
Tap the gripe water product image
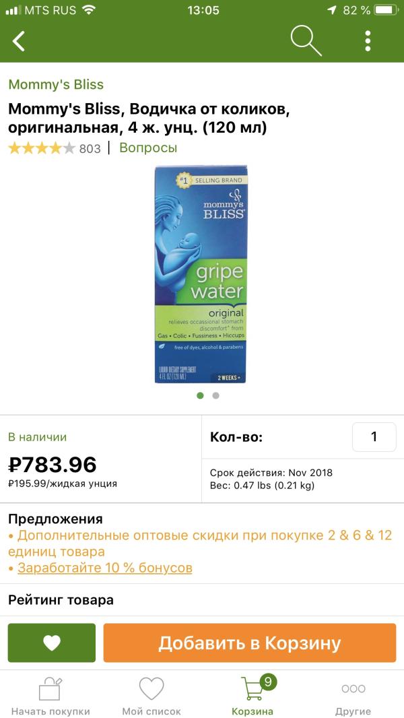coord(201,274)
